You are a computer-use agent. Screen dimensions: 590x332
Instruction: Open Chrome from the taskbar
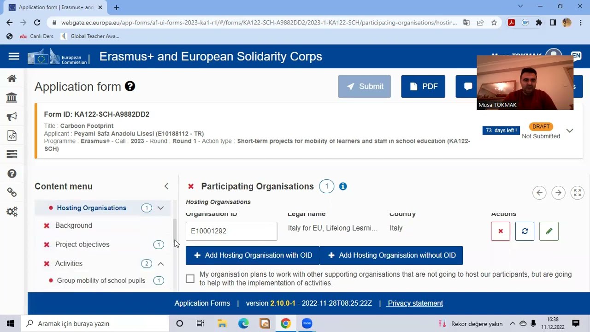pos(286,323)
